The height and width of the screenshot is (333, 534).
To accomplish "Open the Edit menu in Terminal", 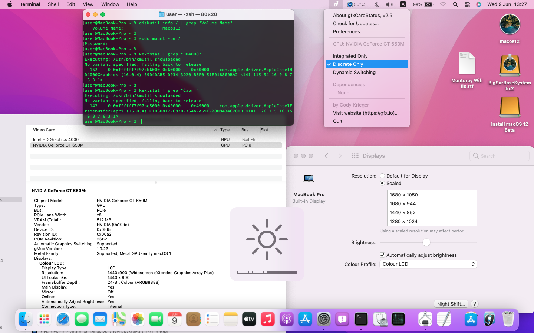I will click(70, 4).
